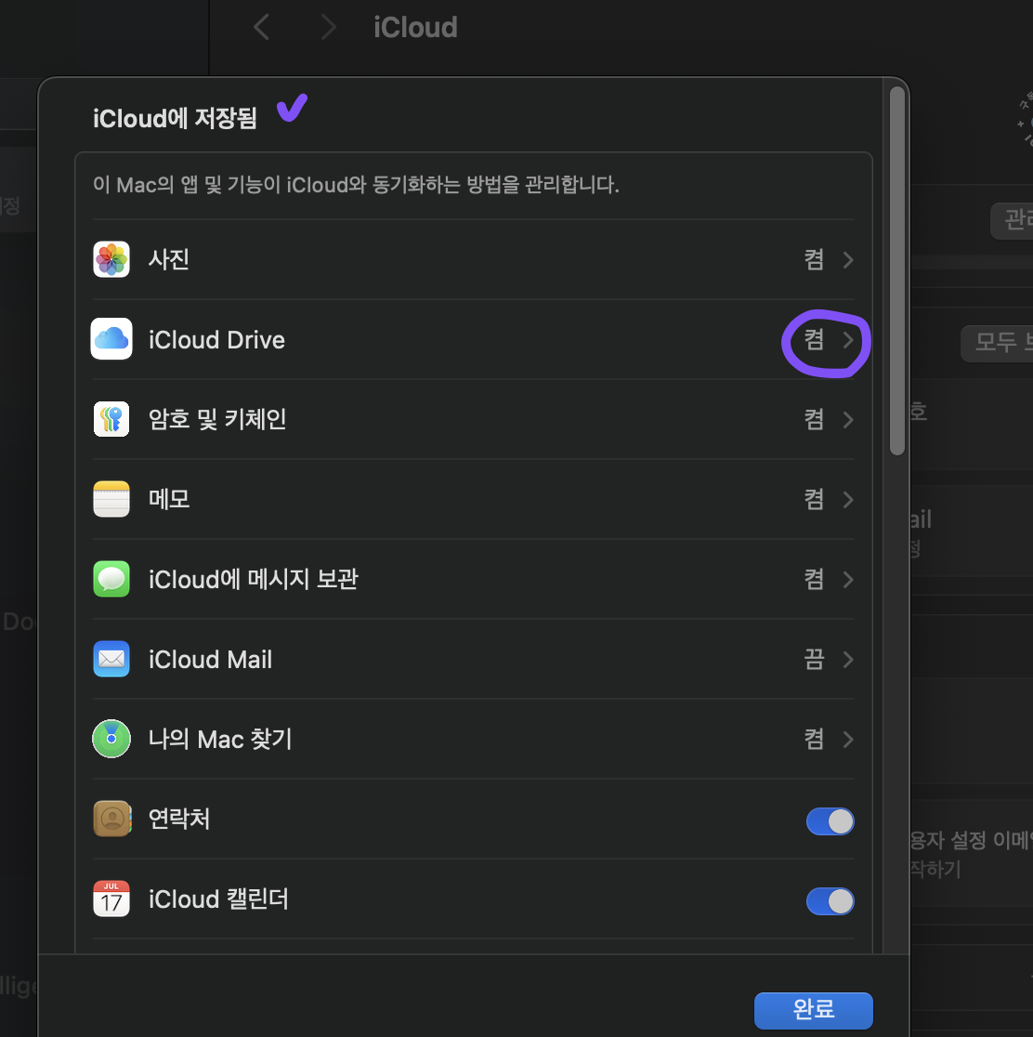This screenshot has width=1033, height=1037.
Task: Click the blue Done (완료) button
Action: pyautogui.click(x=814, y=1010)
